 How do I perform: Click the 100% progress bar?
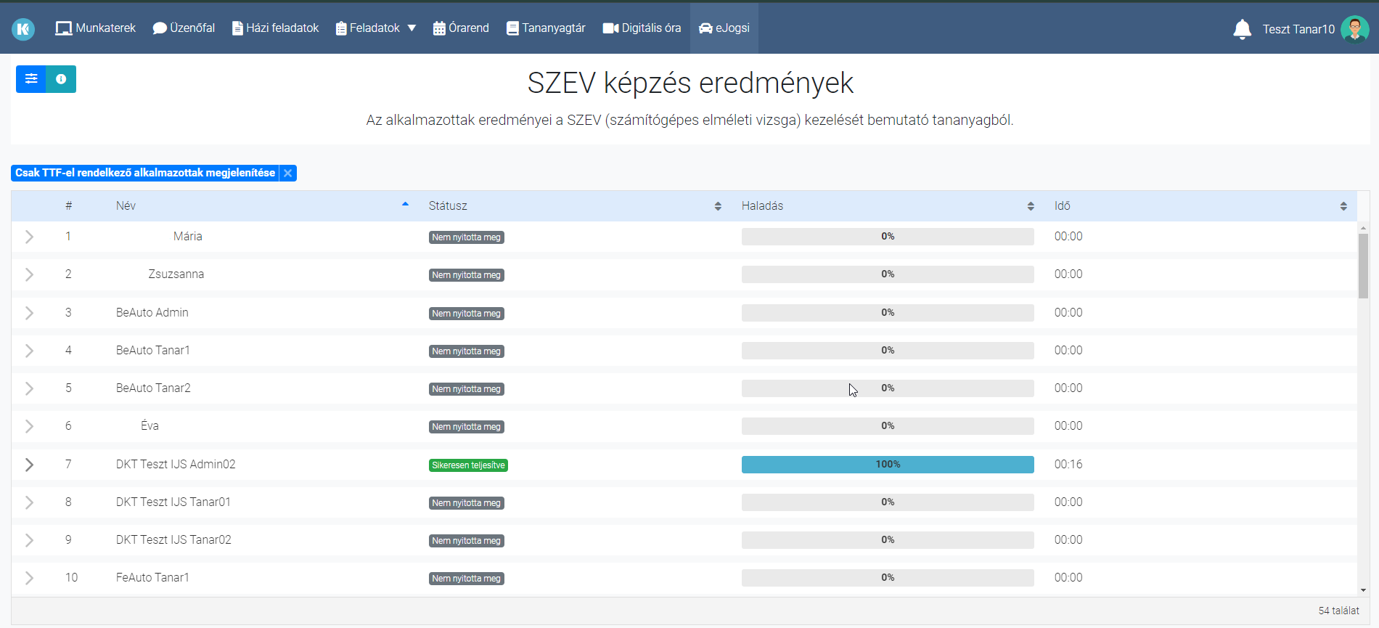(888, 465)
